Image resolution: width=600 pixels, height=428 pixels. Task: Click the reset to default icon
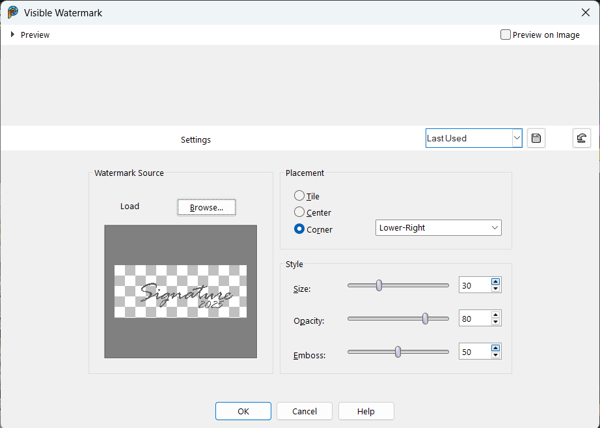[581, 138]
